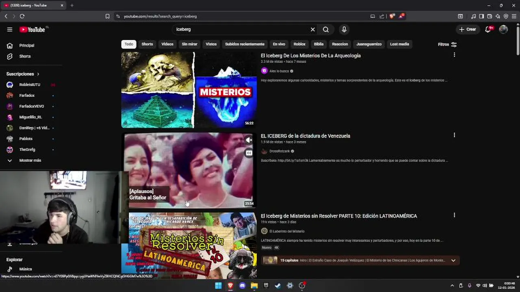
Task: Run the search with the magnifier button
Action: coord(326,29)
